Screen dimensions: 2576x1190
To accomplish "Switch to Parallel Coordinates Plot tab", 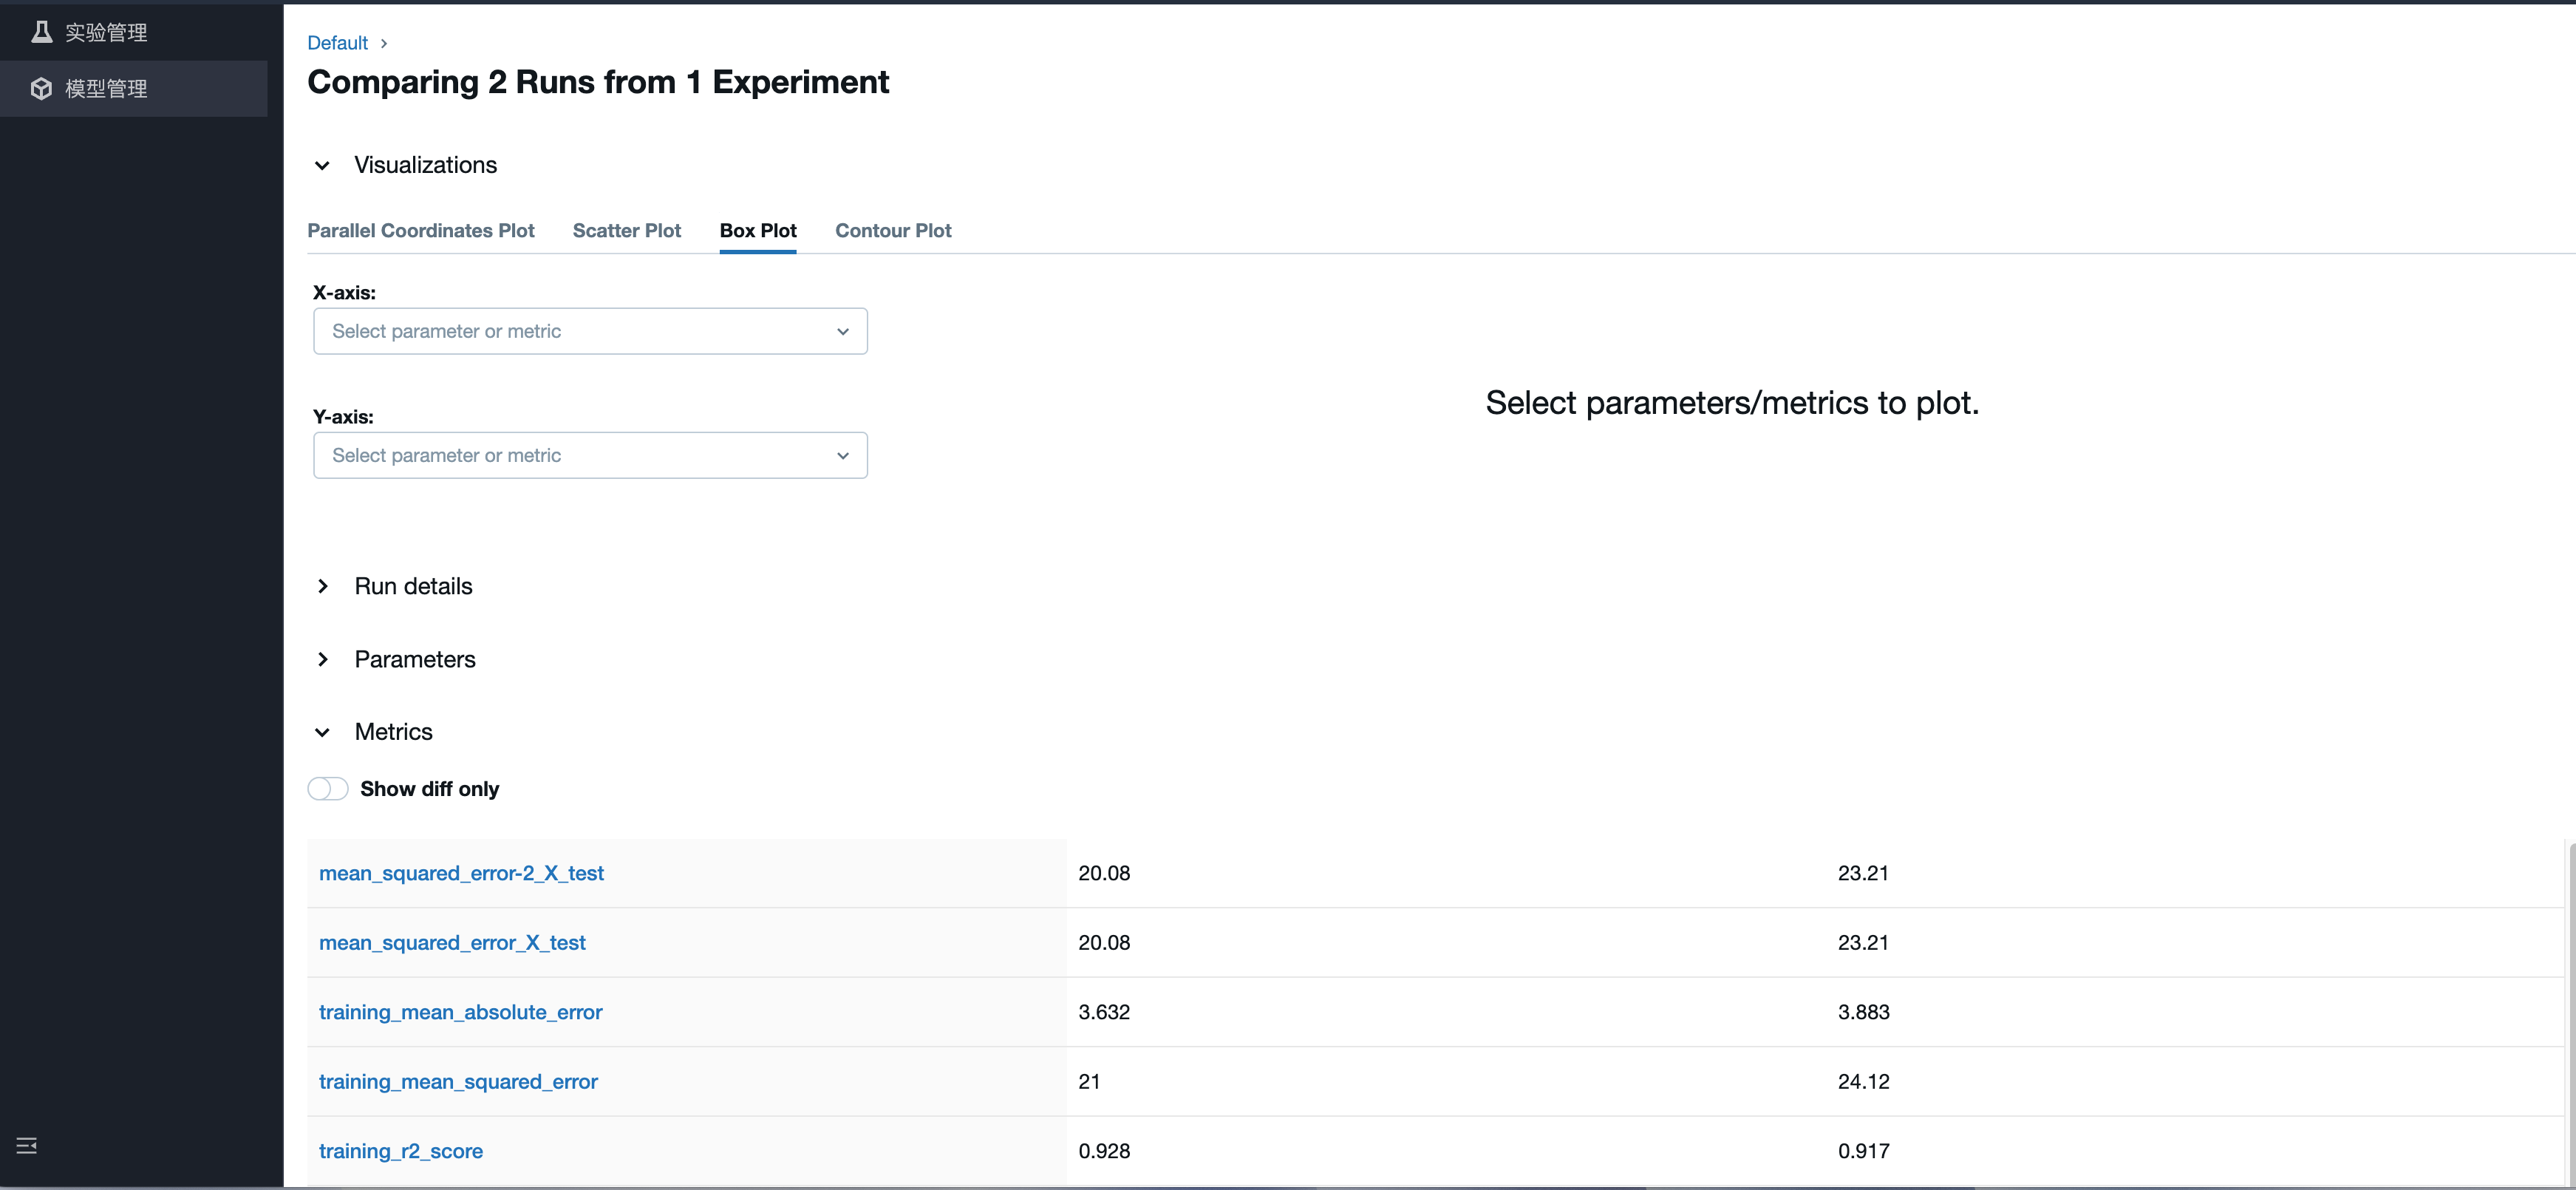I will [x=420, y=231].
